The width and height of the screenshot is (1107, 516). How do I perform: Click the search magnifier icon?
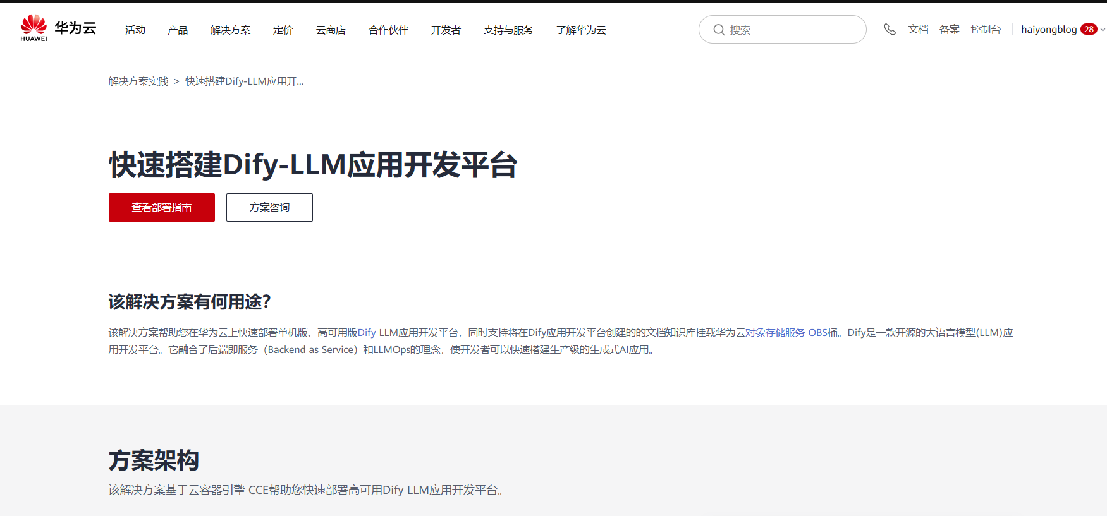(719, 30)
